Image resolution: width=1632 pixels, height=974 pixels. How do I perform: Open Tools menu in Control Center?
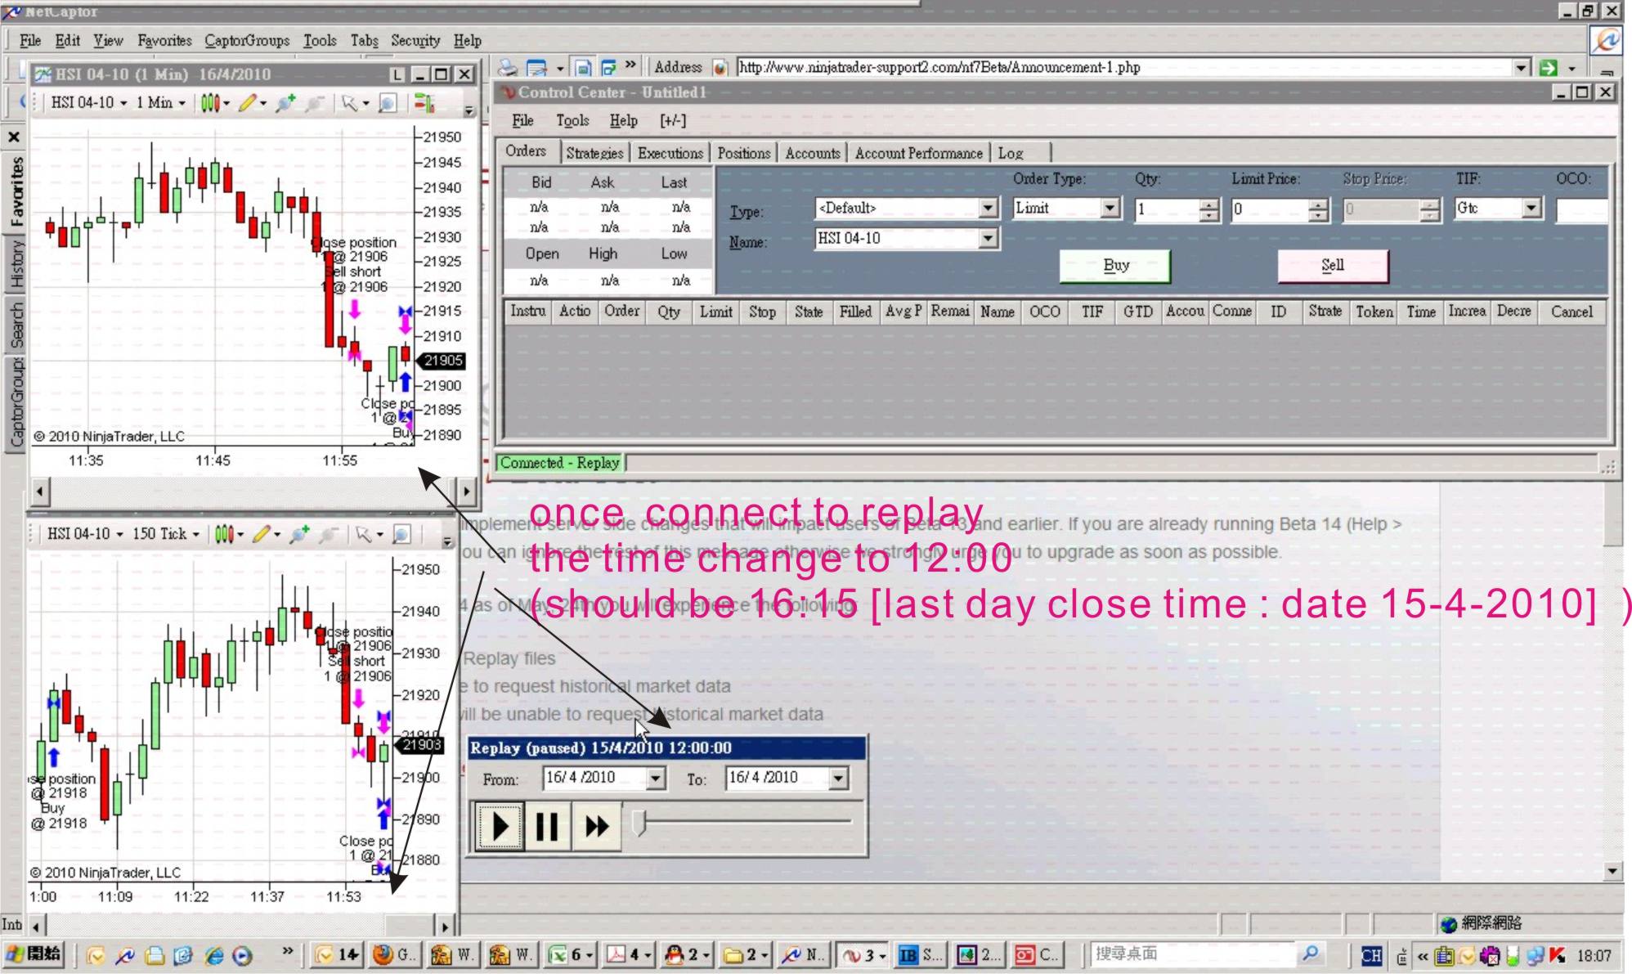point(572,121)
